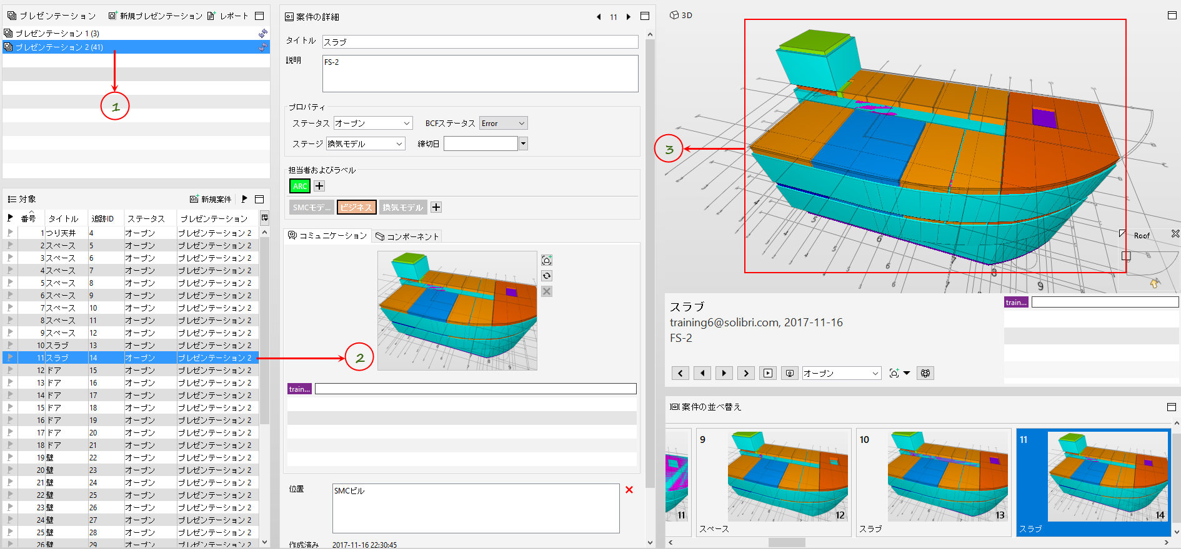Viewport: 1181px width, 549px height.
Task: Maximize the プレゼンテーション panel
Action: pos(260,16)
